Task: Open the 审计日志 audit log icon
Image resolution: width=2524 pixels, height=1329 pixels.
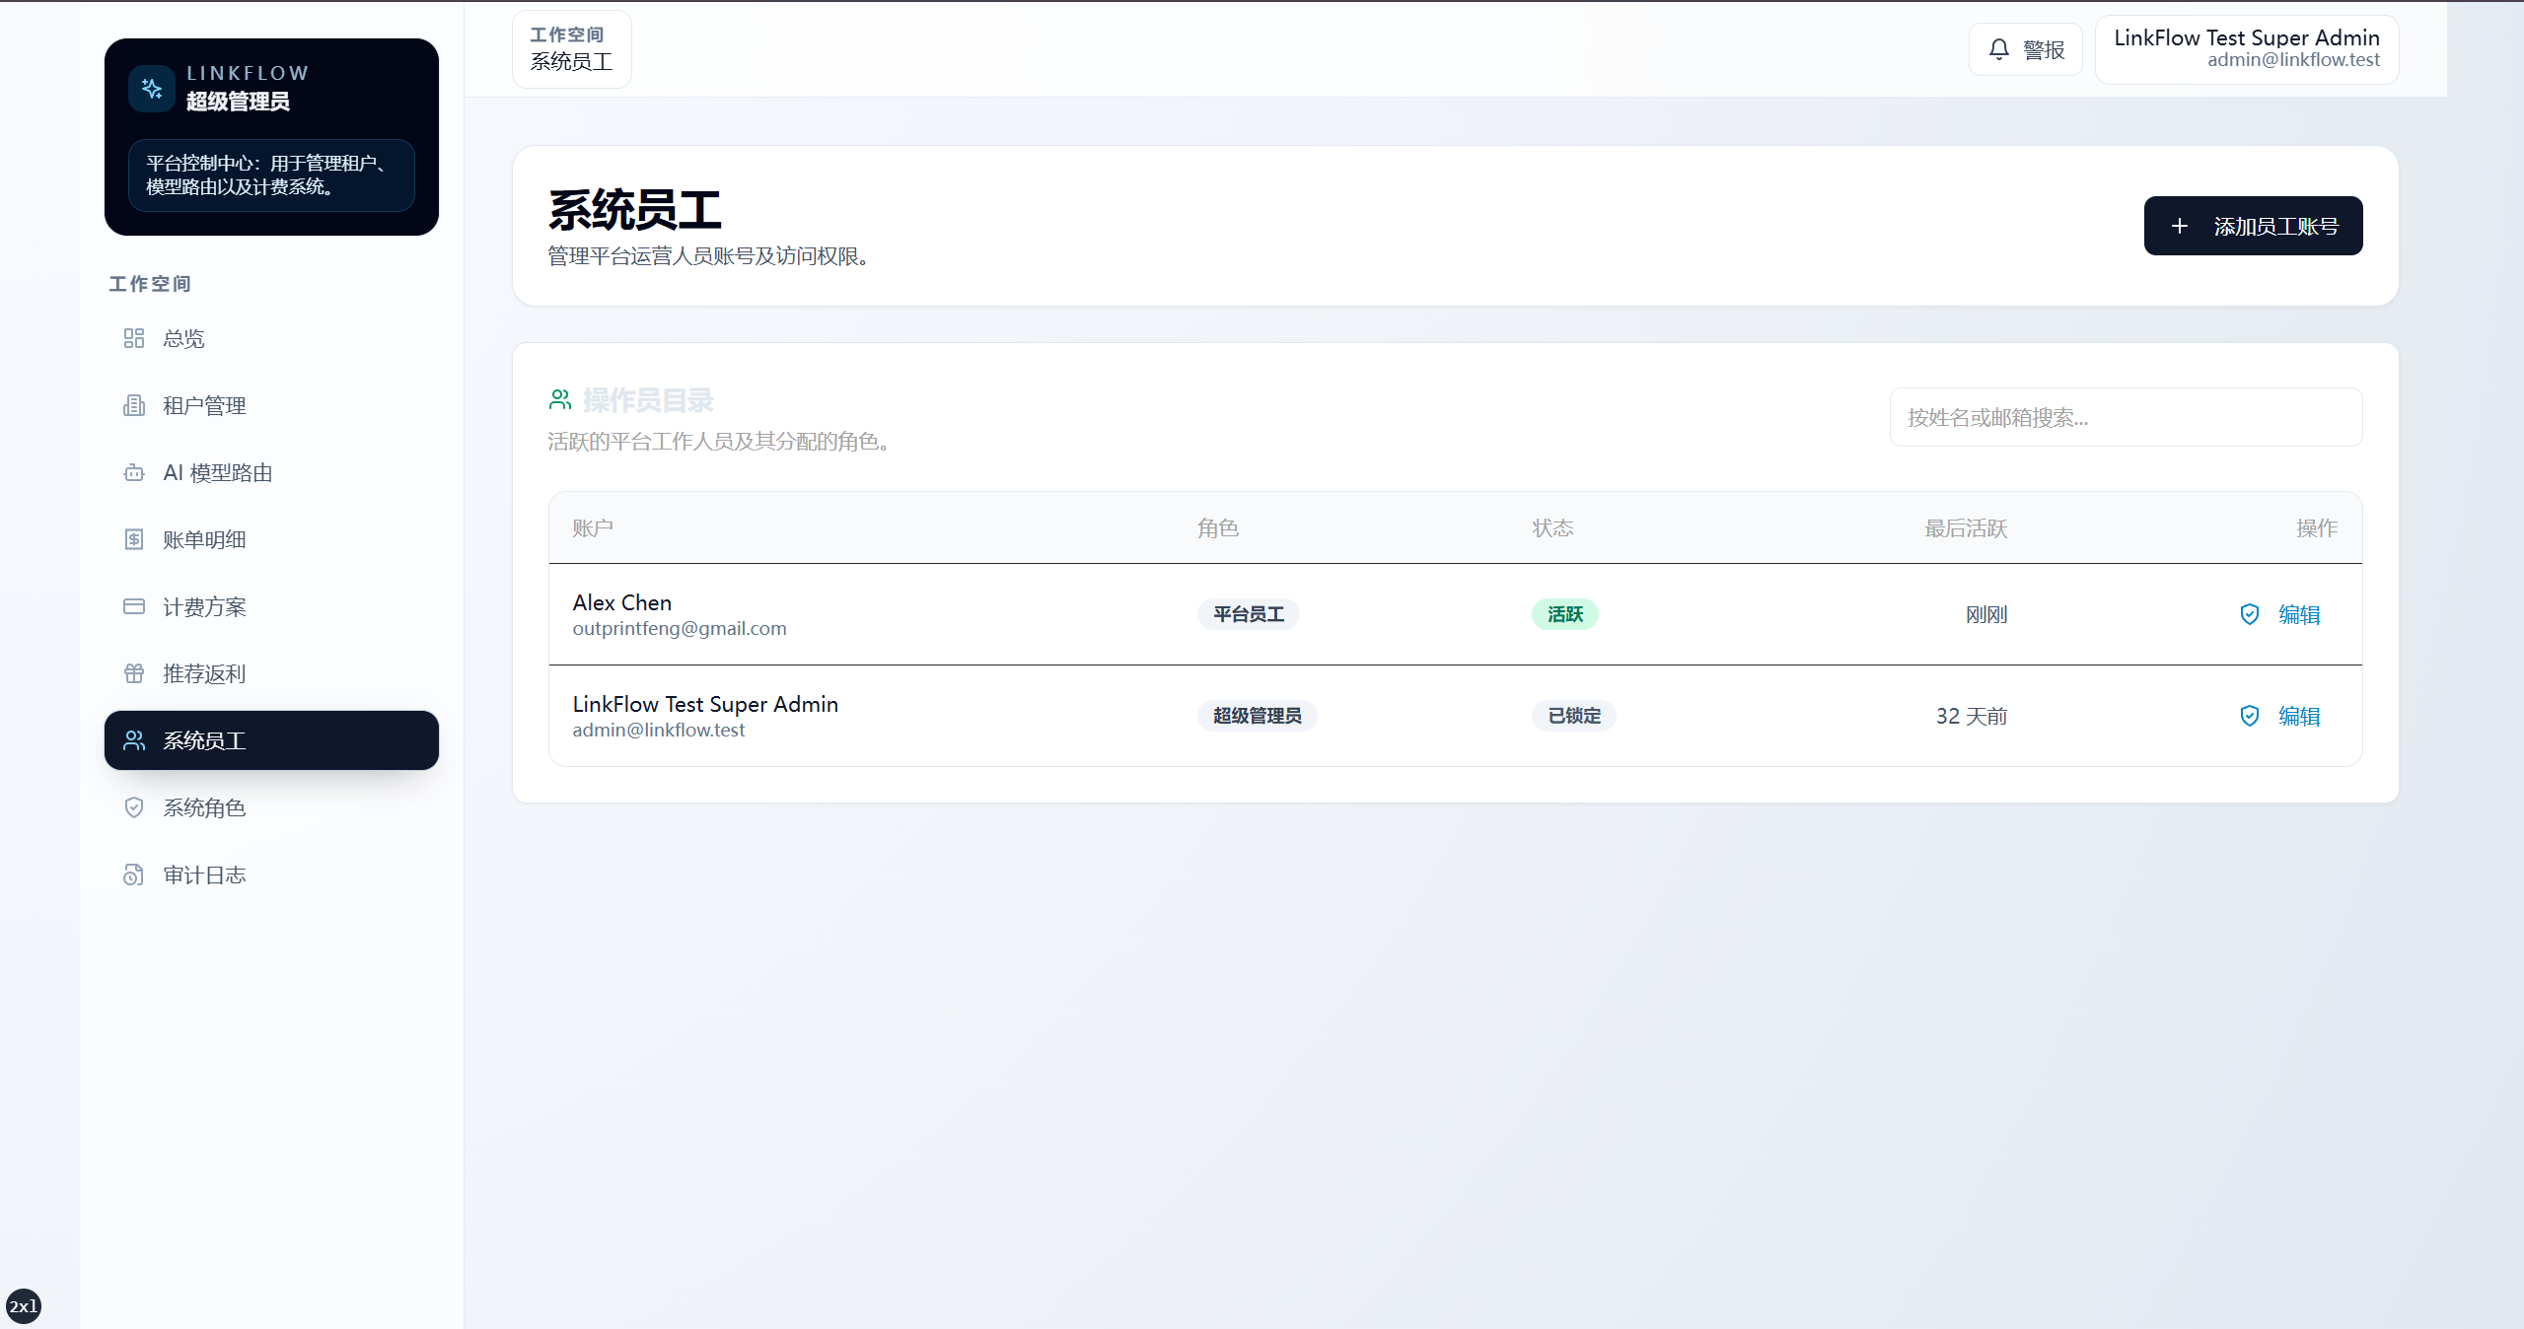Action: 134,874
